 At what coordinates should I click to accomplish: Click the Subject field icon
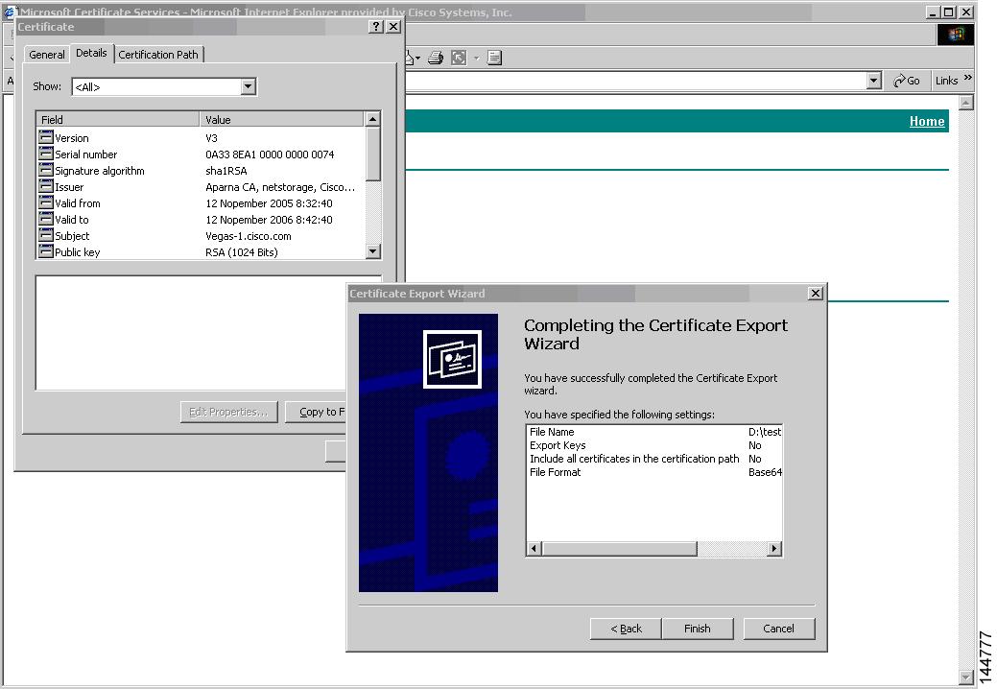click(46, 235)
